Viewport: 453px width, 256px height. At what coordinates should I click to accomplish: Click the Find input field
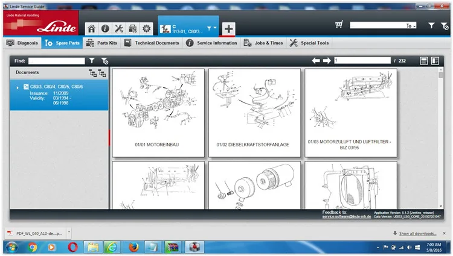pos(57,61)
